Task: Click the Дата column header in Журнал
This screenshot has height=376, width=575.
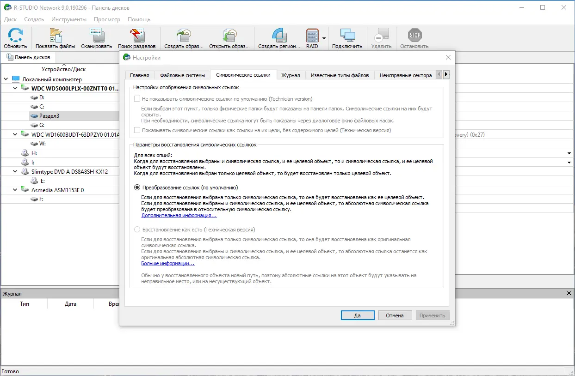Action: [x=70, y=304]
